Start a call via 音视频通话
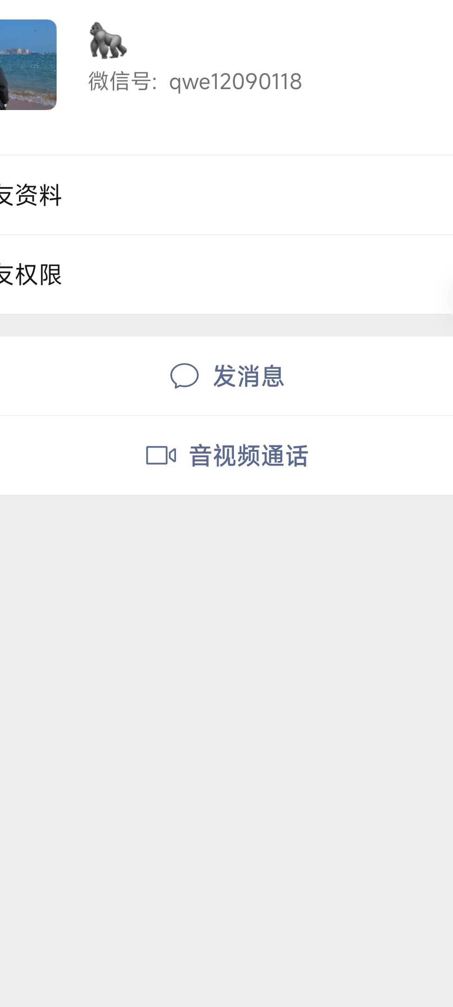This screenshot has width=453, height=1007. 226,455
